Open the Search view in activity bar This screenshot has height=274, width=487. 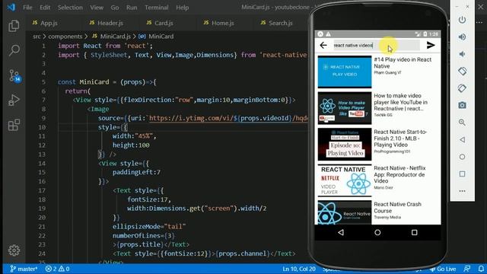pyautogui.click(x=14, y=50)
